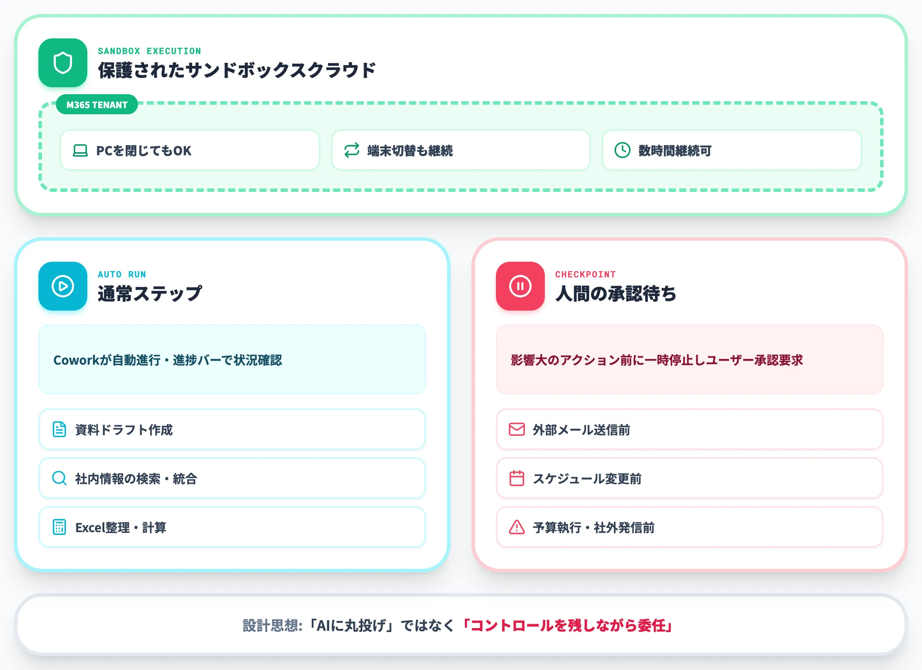Click the document icon beside 資料ドラフト作成
Viewport: 922px width, 670px height.
[x=59, y=429]
